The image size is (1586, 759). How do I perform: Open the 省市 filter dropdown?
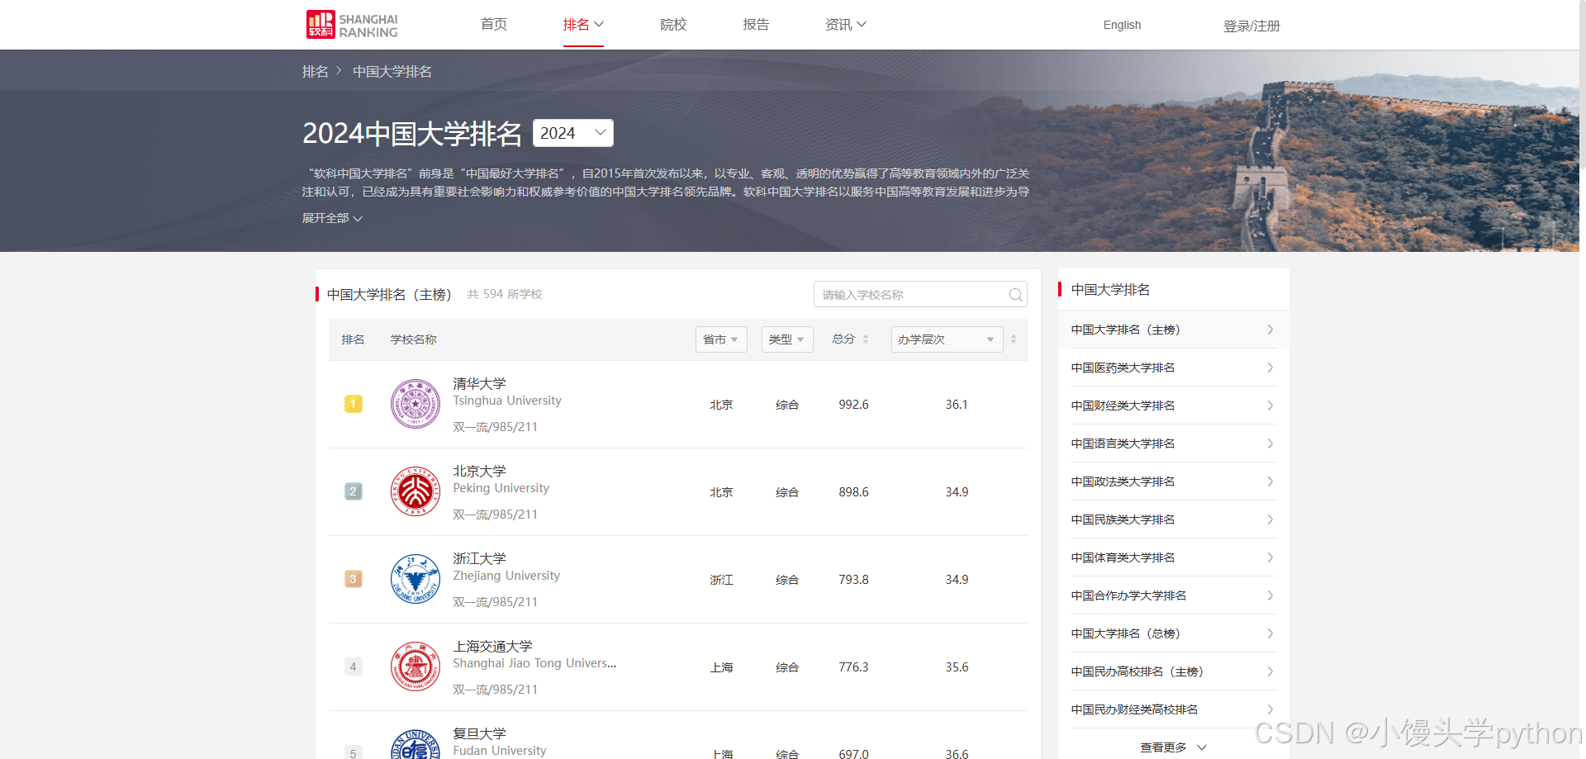(721, 339)
